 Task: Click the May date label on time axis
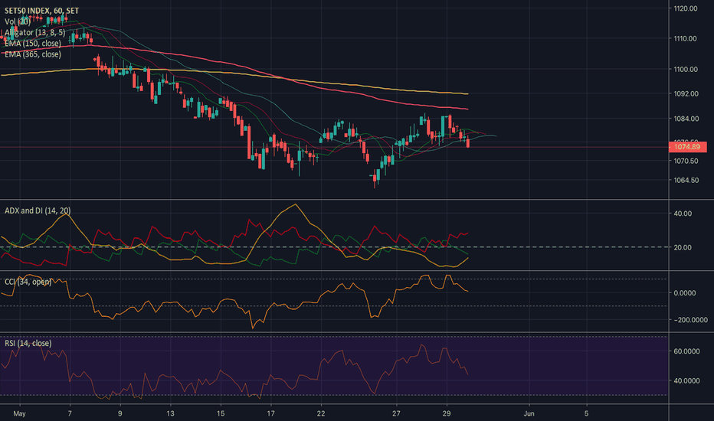(x=20, y=413)
